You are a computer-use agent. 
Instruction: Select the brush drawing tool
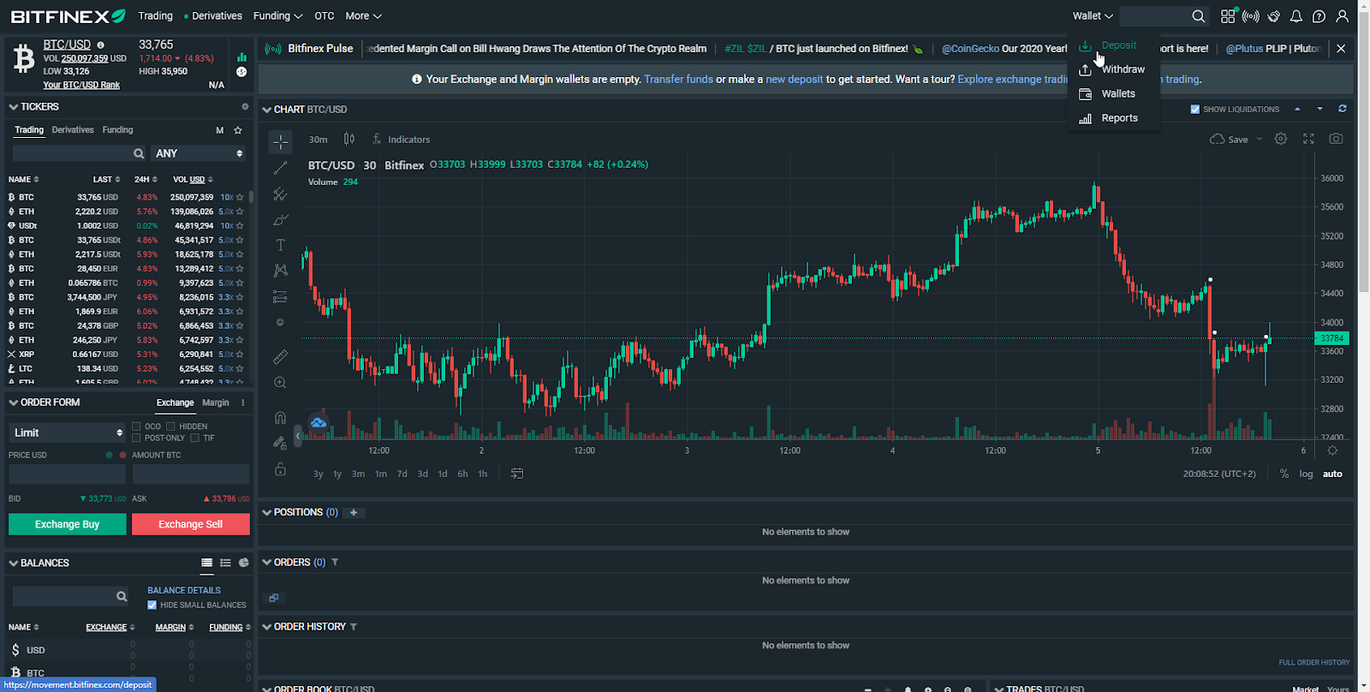(280, 220)
